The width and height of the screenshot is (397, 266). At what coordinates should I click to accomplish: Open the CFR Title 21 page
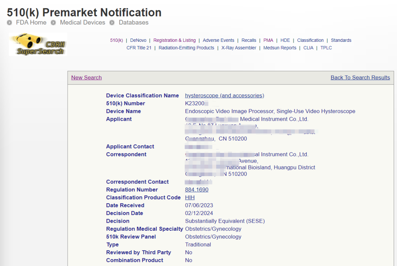point(139,48)
